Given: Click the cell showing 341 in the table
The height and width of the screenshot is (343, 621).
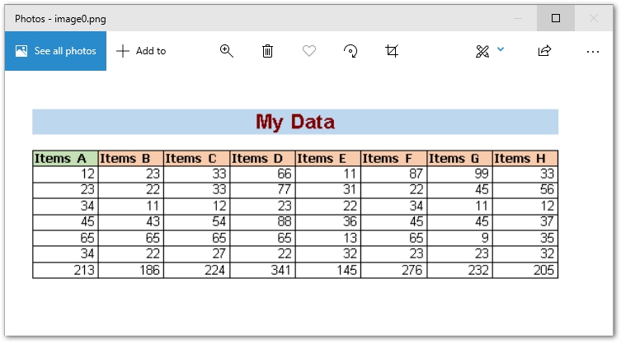Looking at the screenshot, I should coord(262,270).
